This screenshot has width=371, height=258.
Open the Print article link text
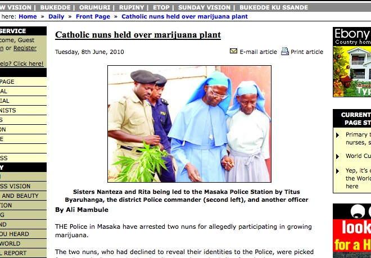click(x=307, y=52)
